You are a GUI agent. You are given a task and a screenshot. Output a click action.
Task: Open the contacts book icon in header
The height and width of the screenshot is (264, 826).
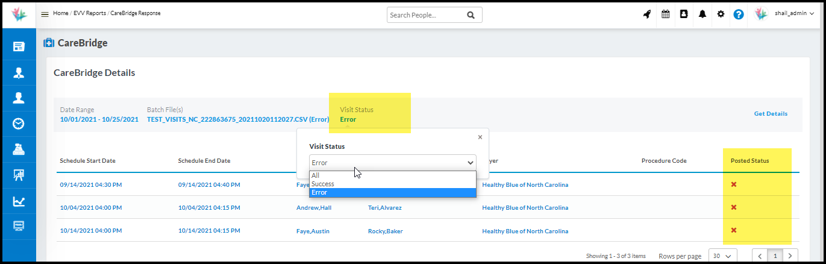[684, 14]
